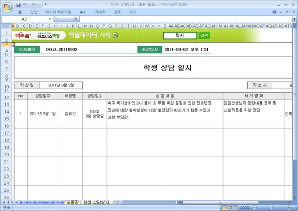Screen dimensions: 298x211
Task: Zoom out with the minus button
Action: pos(255,207)
